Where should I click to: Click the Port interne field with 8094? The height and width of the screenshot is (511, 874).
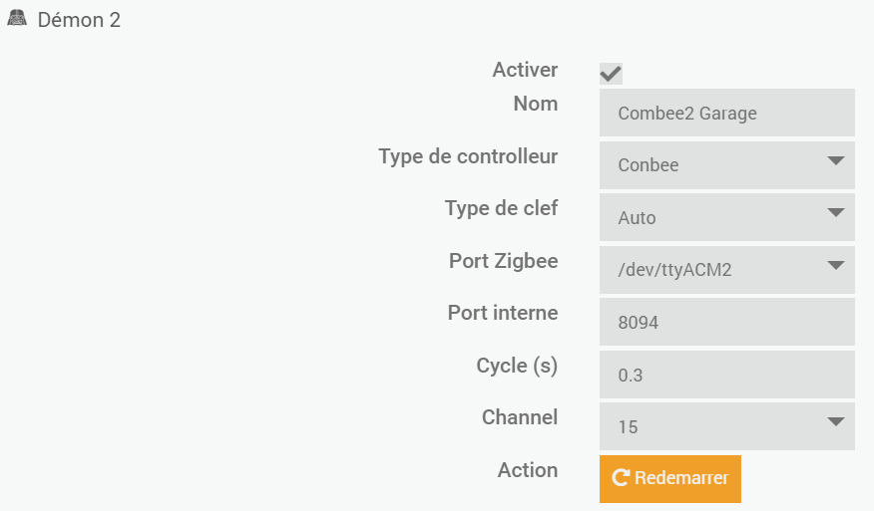pyautogui.click(x=726, y=323)
